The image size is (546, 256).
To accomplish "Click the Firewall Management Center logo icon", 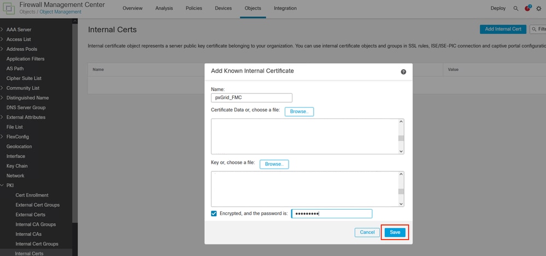I will (9, 8).
